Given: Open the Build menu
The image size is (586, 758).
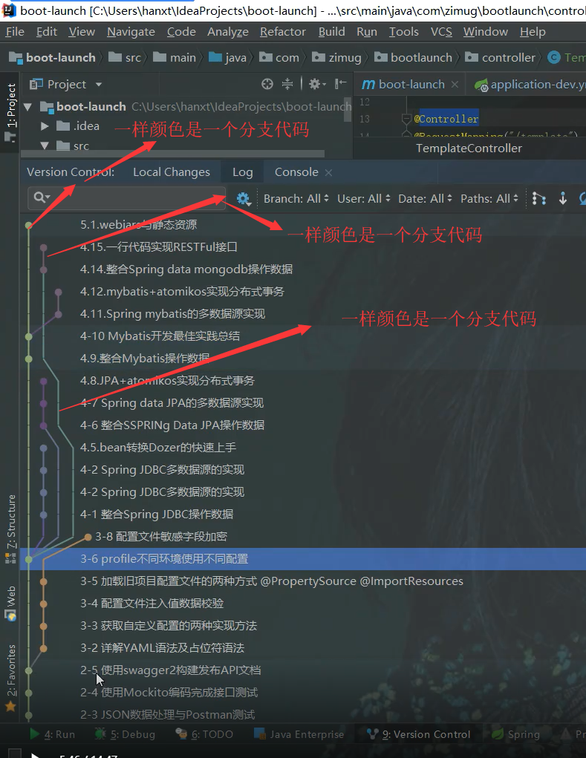Looking at the screenshot, I should (332, 31).
